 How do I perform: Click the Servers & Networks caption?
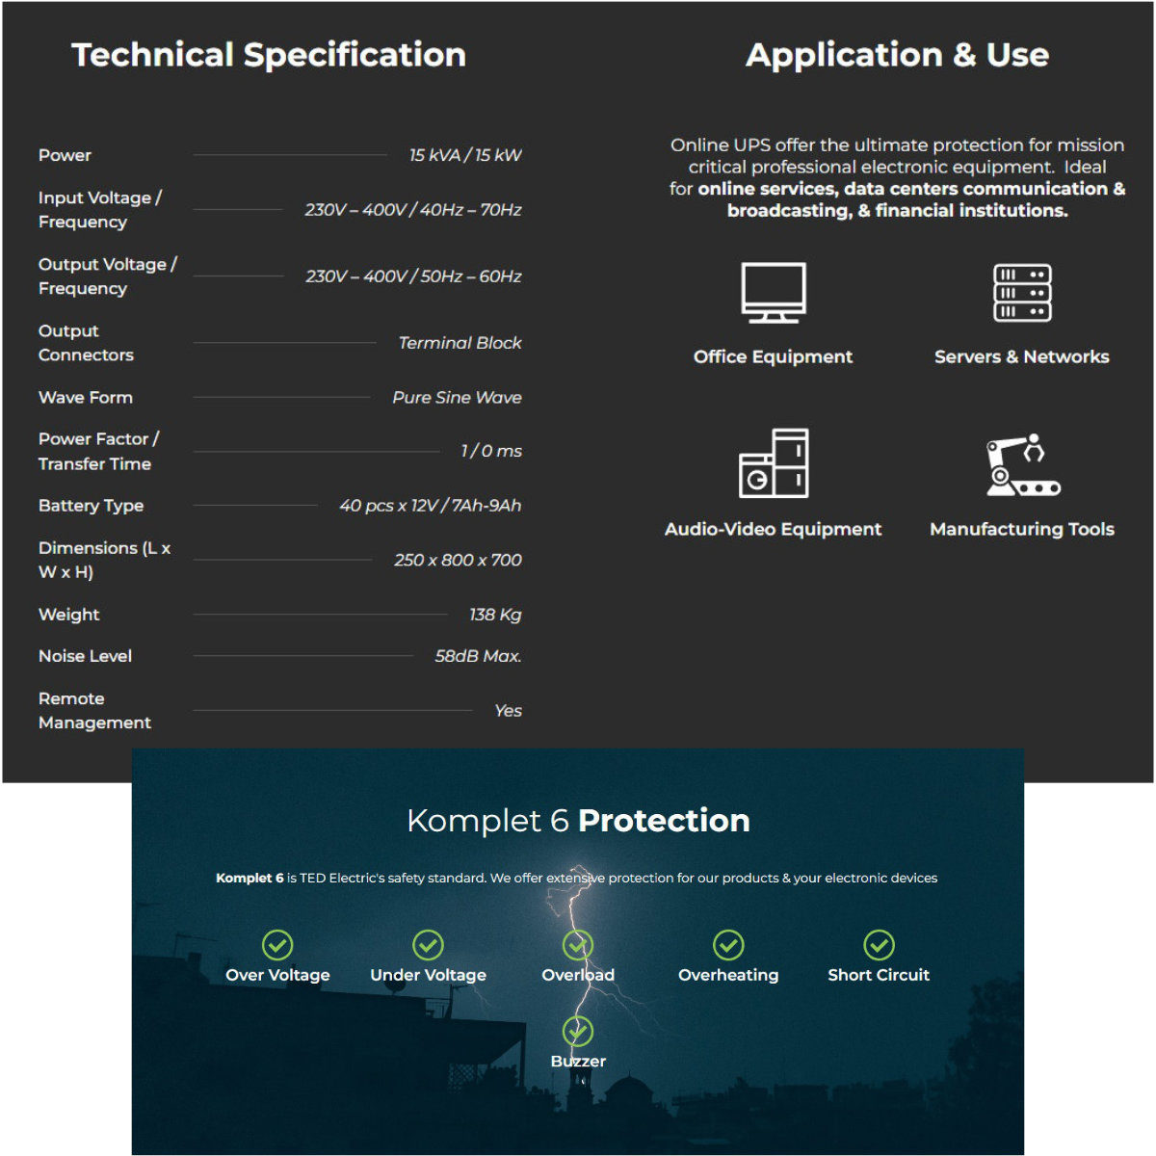click(x=1022, y=356)
